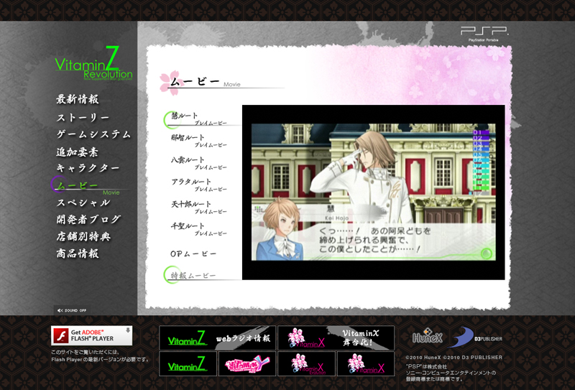Screen dimensions: 575x390
Task: Click the cherry blossom icon beside ムービー heading
Action: coord(170,83)
